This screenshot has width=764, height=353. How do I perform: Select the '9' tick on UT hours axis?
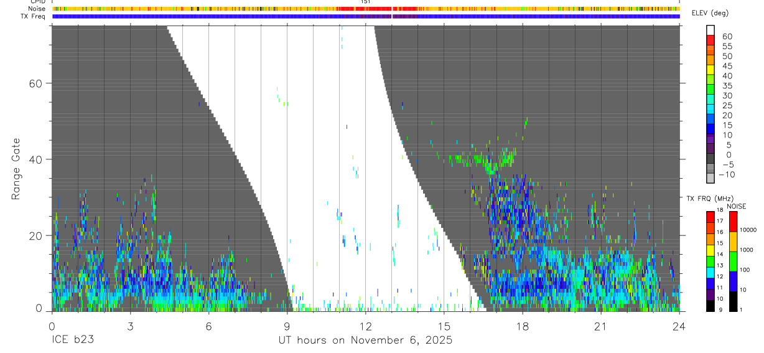point(287,326)
